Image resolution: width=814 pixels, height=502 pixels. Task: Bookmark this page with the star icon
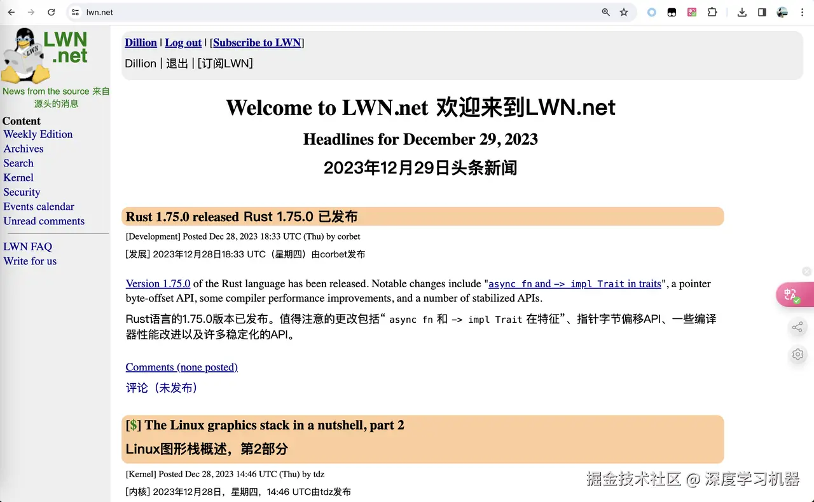coord(624,11)
